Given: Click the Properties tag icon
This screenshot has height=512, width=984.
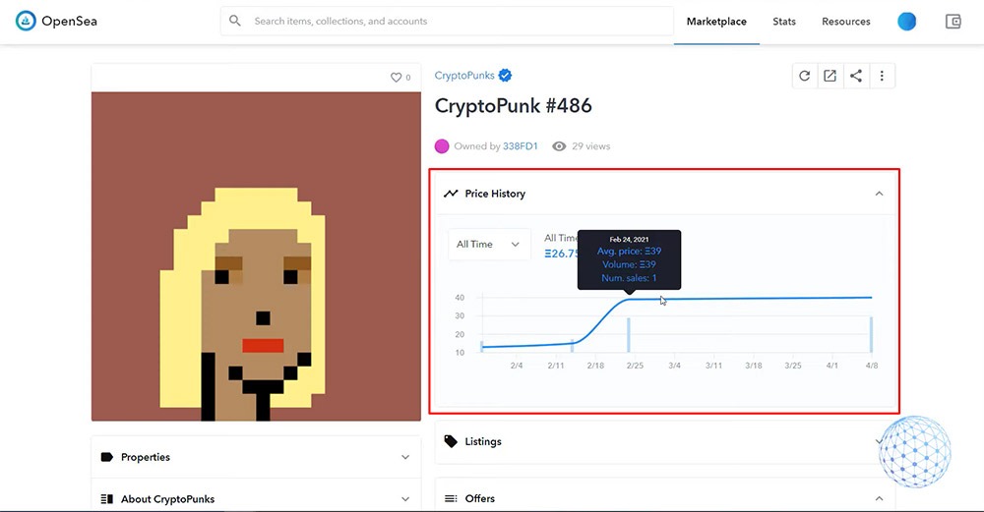Looking at the screenshot, I should pos(106,457).
